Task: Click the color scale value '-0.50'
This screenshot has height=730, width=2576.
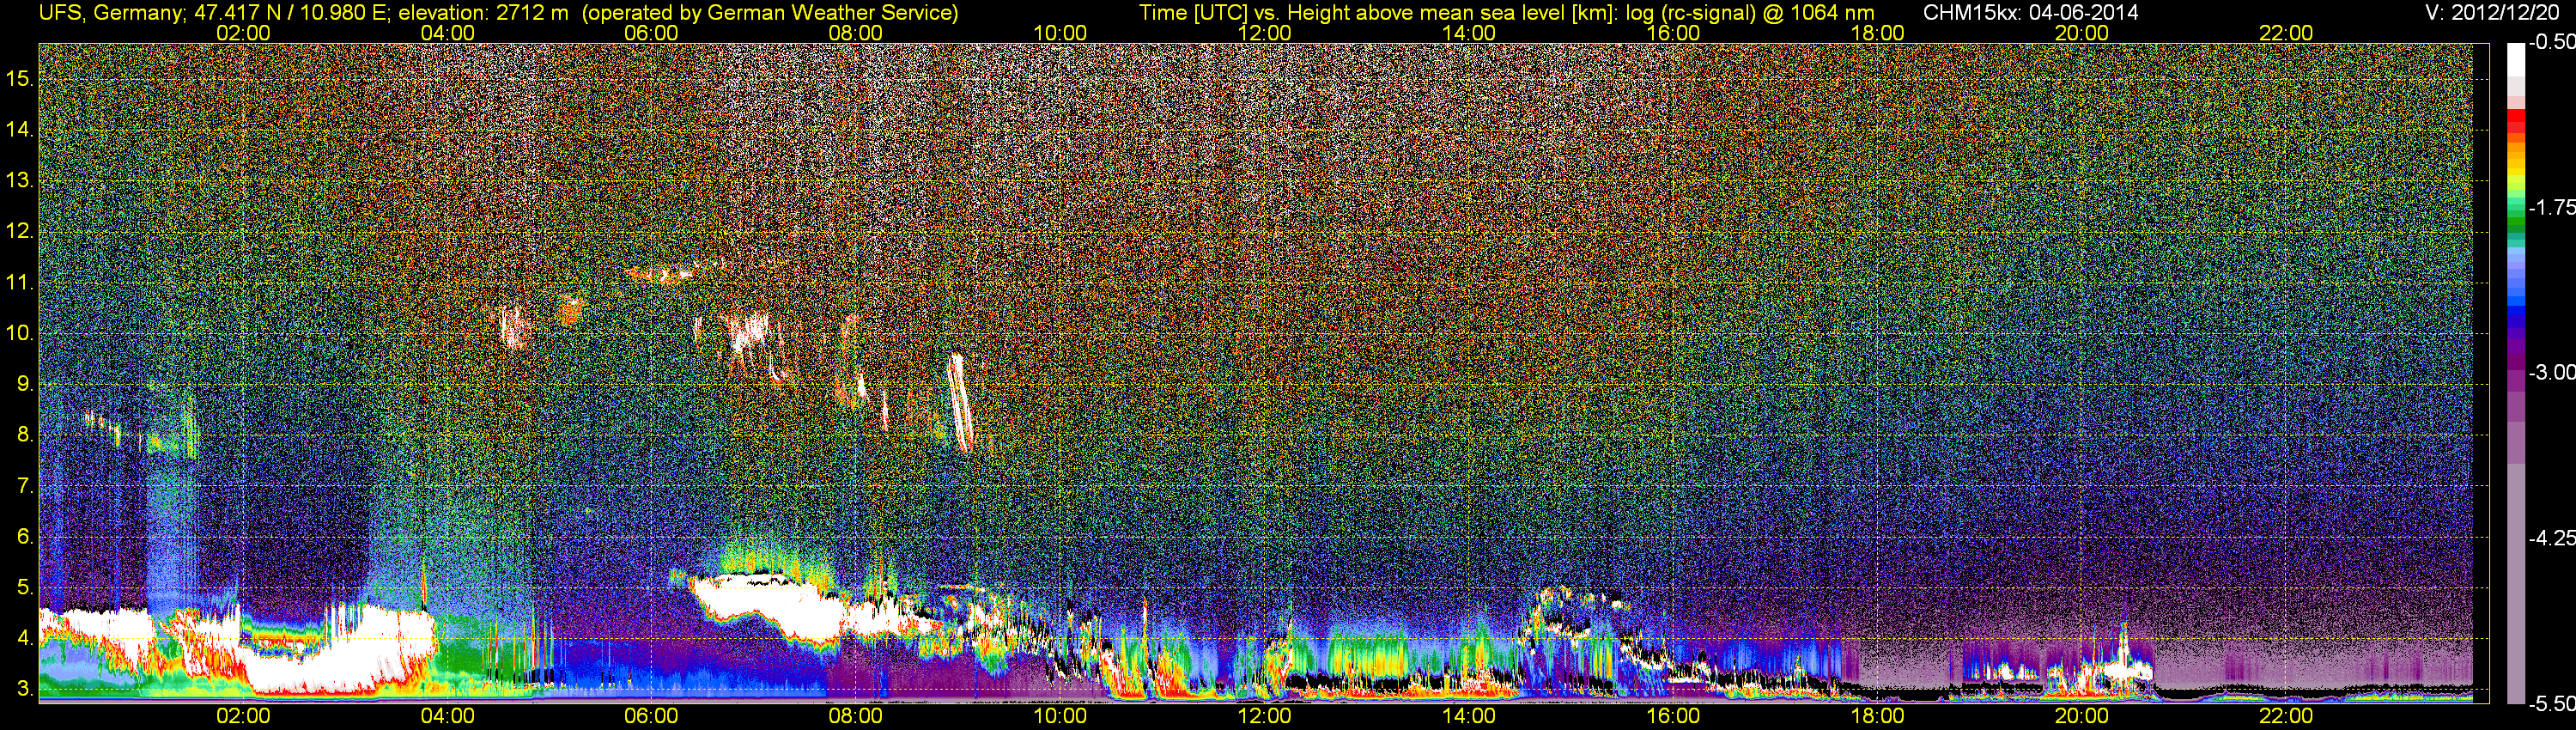Action: [x=2551, y=42]
